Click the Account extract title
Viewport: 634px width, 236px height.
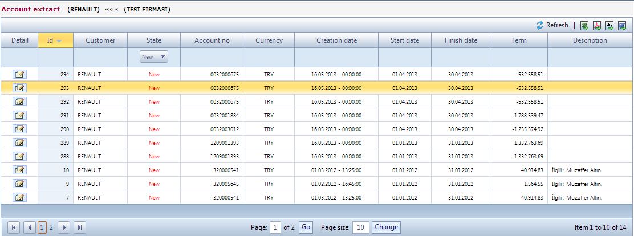(31, 9)
